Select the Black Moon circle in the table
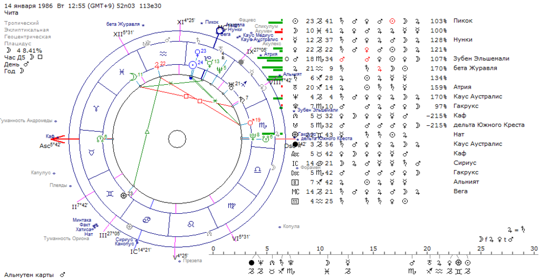Viewport: 540px width, 278px height. click(295, 144)
